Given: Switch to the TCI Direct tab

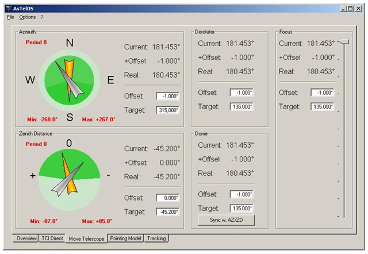Looking at the screenshot, I should coord(52,238).
